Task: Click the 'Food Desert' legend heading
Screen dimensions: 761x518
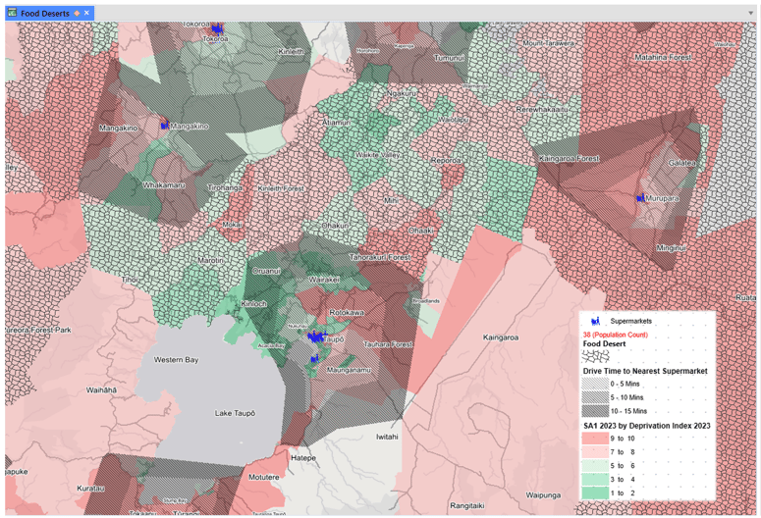Action: click(x=604, y=343)
